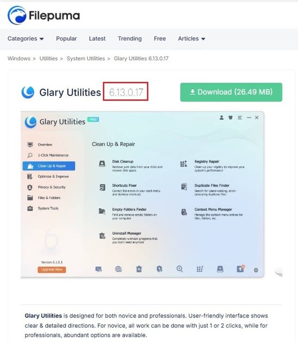The width and height of the screenshot is (298, 342).
Task: Follow the System Utilities breadcrumb link
Action: point(85,58)
